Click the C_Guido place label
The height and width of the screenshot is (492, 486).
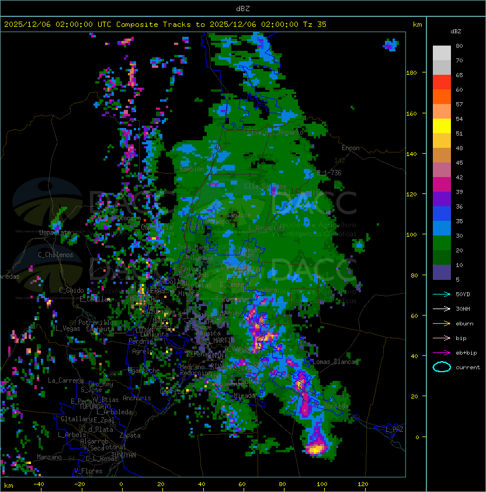(71, 290)
